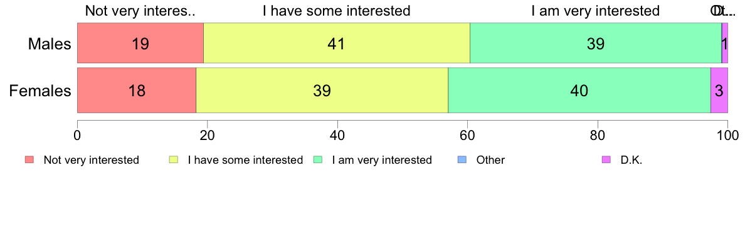Click the I have some interested column header

tap(337, 11)
